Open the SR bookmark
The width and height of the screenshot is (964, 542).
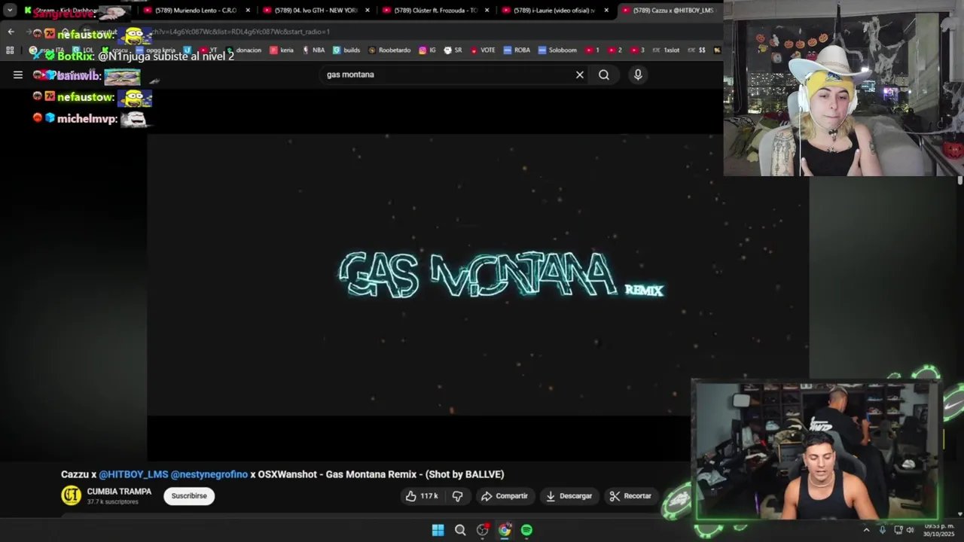pyautogui.click(x=453, y=50)
